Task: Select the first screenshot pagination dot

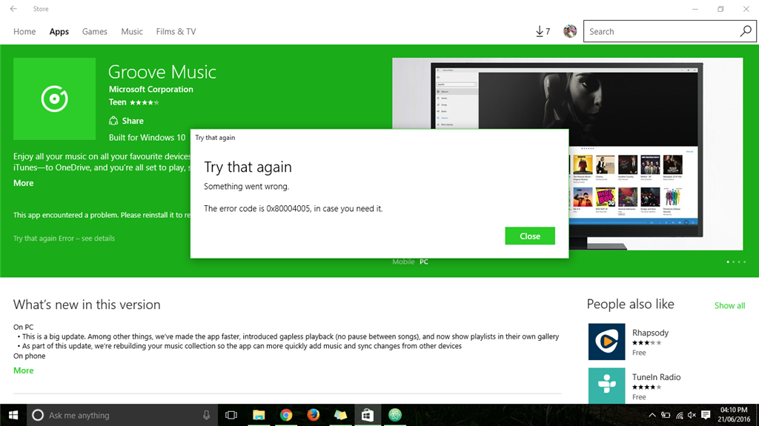Action: [728, 262]
